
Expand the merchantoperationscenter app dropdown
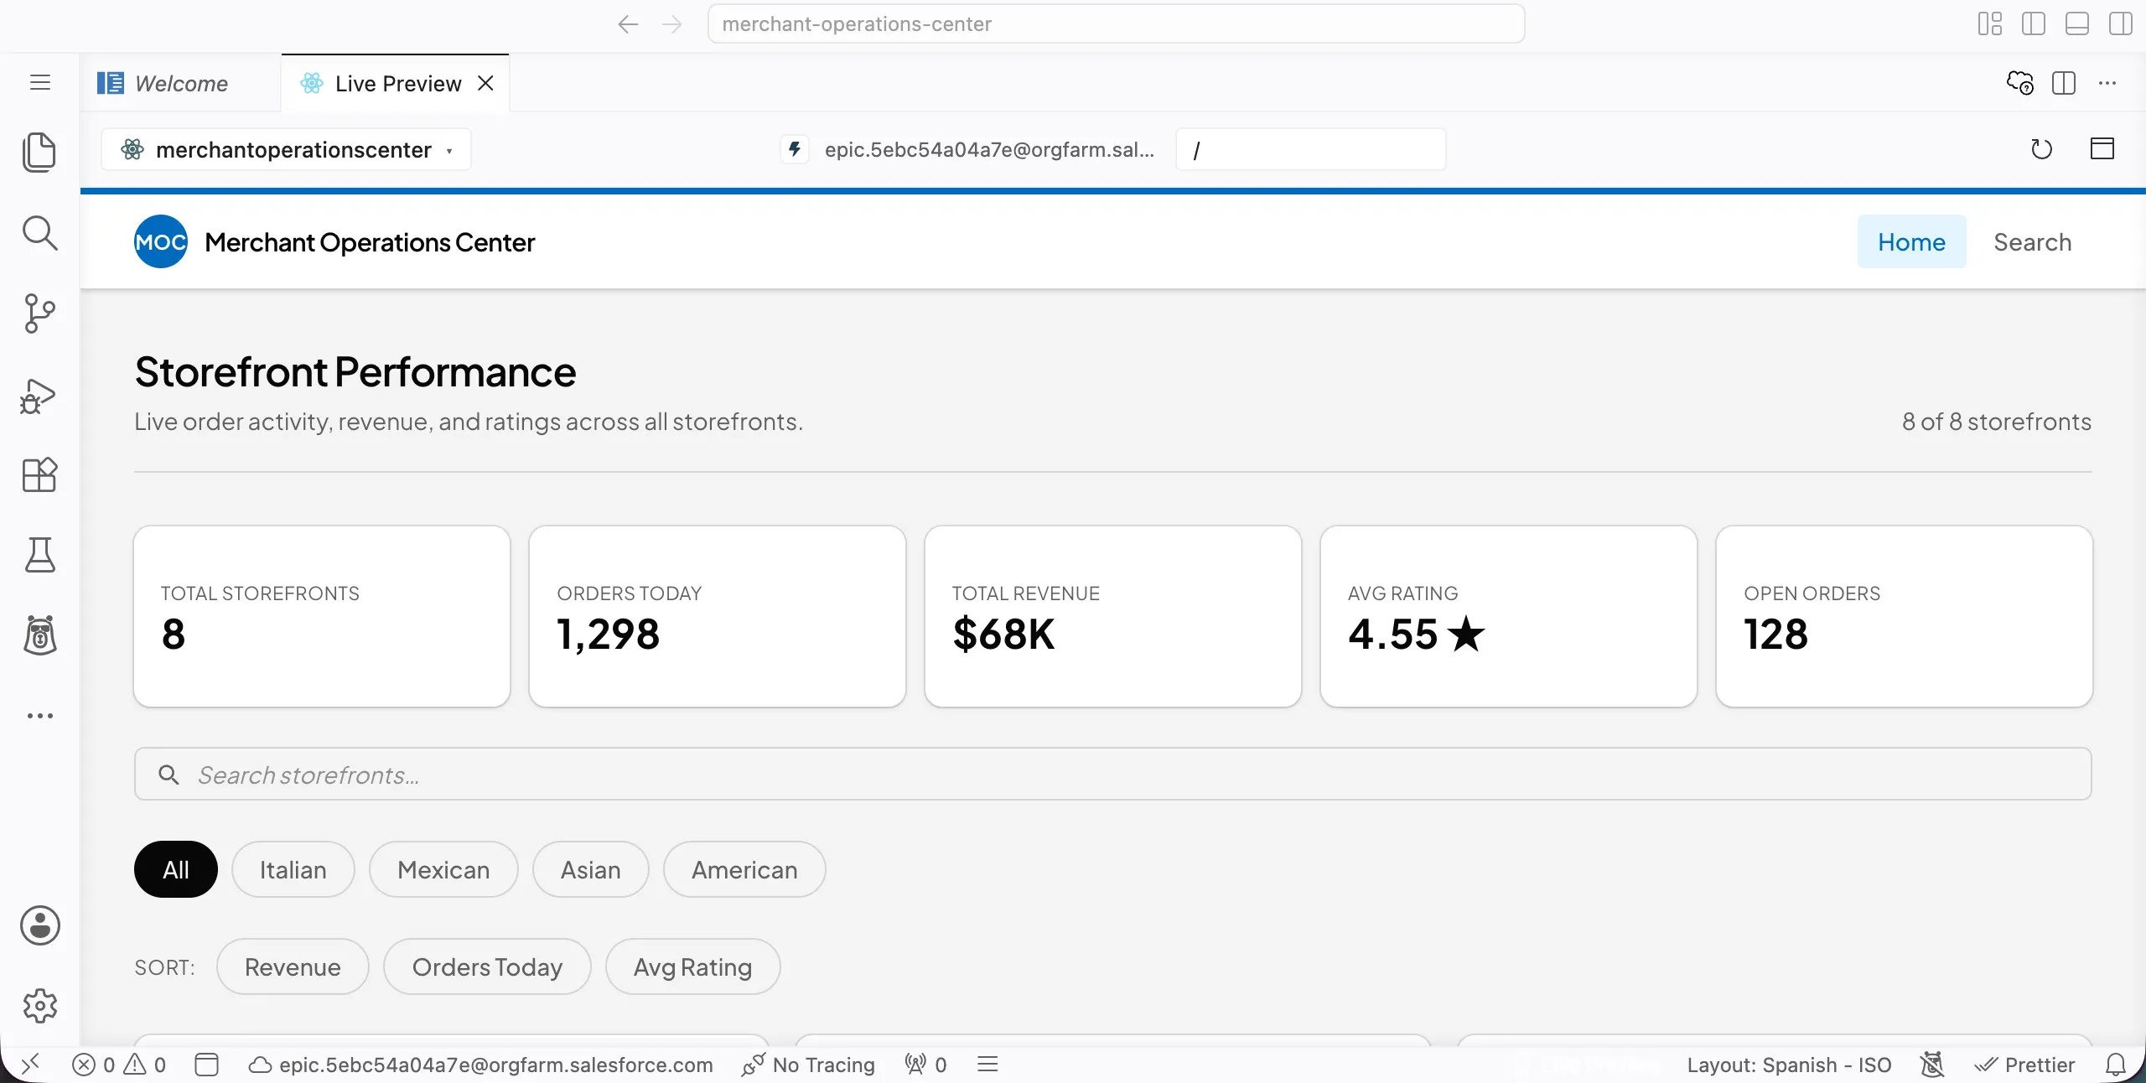[x=287, y=149]
